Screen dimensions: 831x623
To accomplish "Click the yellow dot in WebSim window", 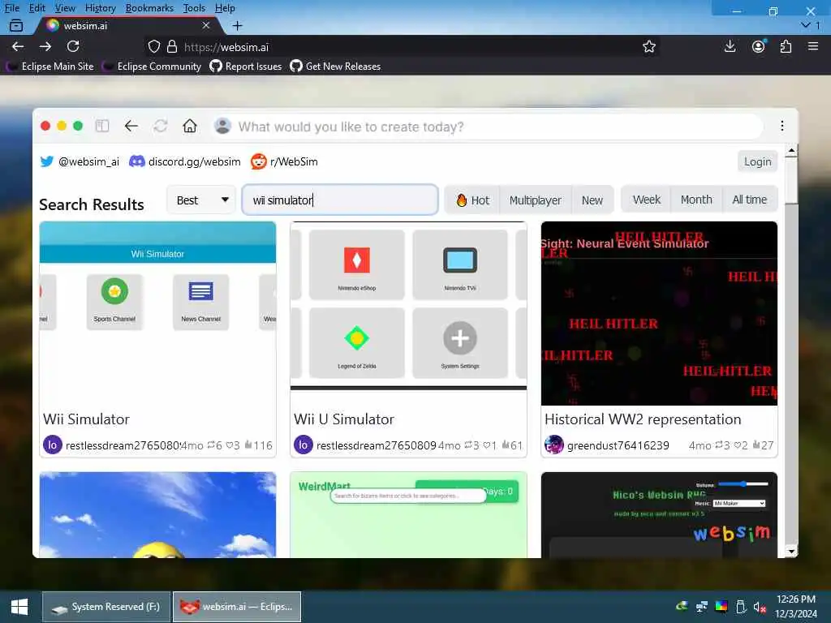I will tap(62, 126).
